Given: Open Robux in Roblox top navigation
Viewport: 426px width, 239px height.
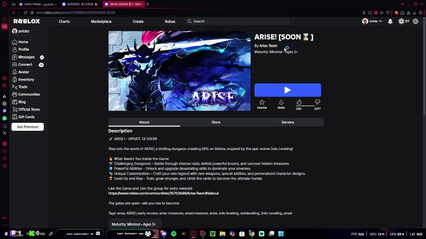Looking at the screenshot, I should (x=170, y=21).
